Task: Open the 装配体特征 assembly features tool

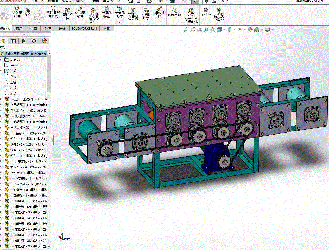Action: 107,12
